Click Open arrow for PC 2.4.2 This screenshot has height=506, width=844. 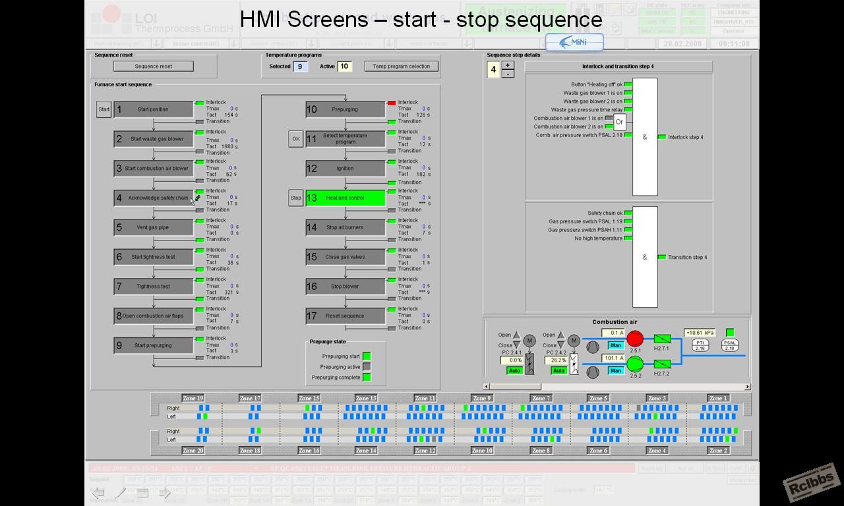tap(561, 335)
